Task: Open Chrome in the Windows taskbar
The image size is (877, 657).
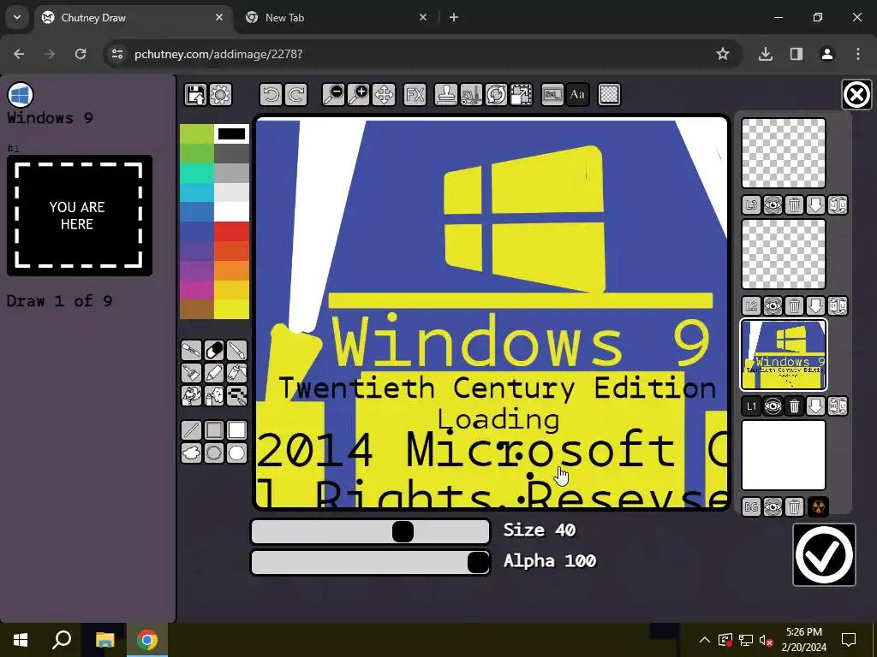Action: [147, 640]
